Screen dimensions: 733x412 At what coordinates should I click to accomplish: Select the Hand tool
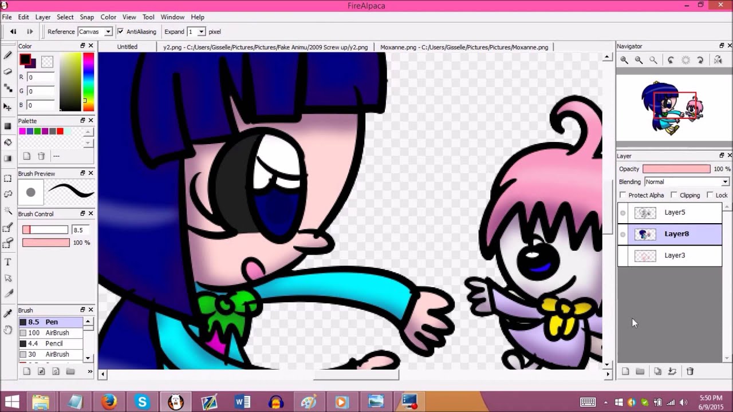coord(7,330)
